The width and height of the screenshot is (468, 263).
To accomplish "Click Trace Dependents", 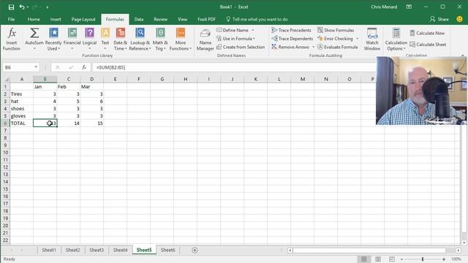I will click(292, 39).
